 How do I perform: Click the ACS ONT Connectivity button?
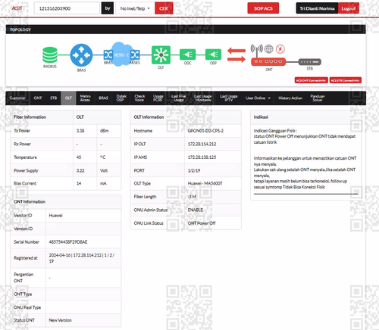pos(312,80)
